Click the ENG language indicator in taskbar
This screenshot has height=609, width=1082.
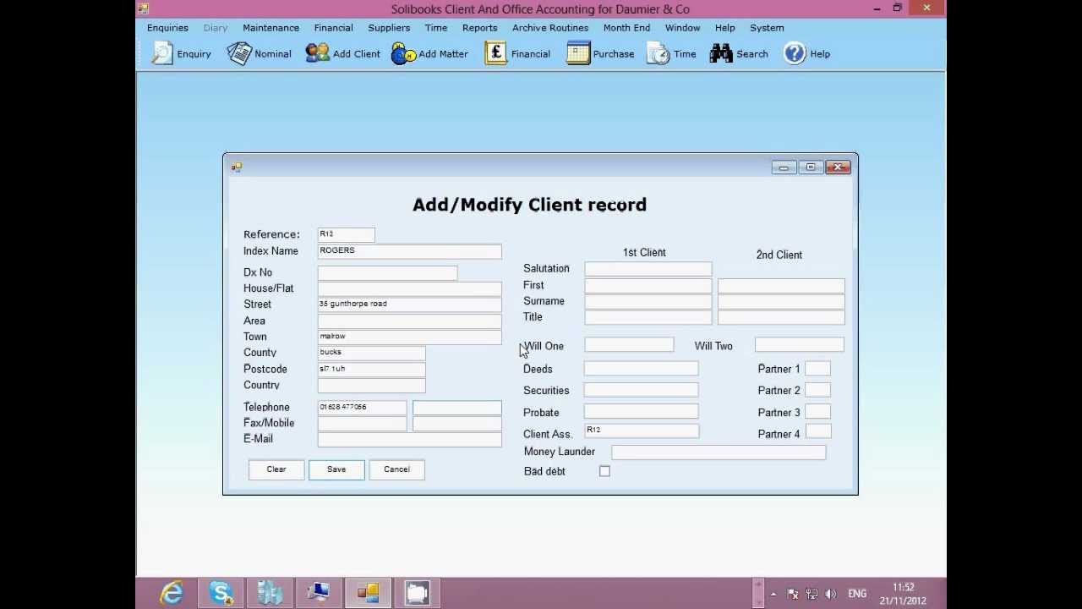click(857, 594)
